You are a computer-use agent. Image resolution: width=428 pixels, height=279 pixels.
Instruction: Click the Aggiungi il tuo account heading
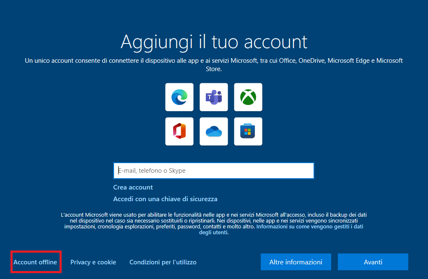tap(214, 42)
